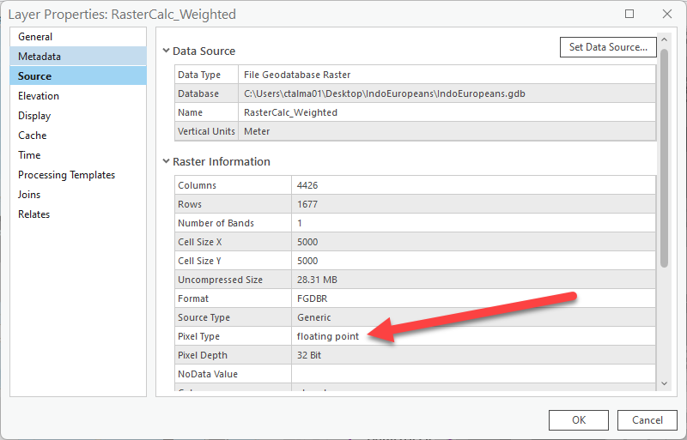Select the Source tab

(x=34, y=76)
